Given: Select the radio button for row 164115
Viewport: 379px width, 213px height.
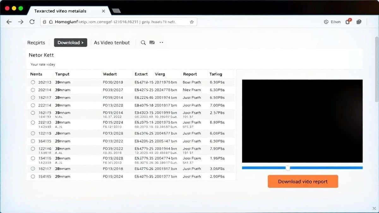Looking at the screenshot, I should point(33,141).
